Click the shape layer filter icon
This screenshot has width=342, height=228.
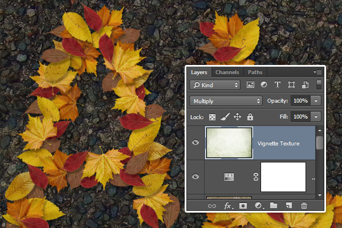[x=291, y=85]
